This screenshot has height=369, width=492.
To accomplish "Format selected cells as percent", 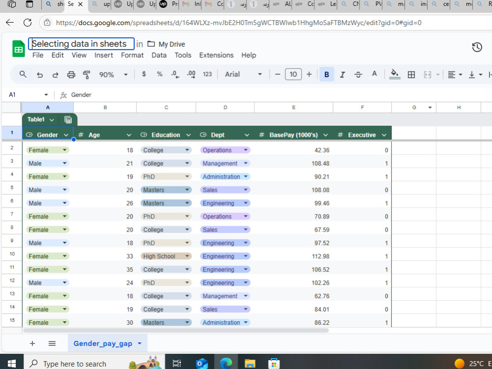I will [159, 74].
